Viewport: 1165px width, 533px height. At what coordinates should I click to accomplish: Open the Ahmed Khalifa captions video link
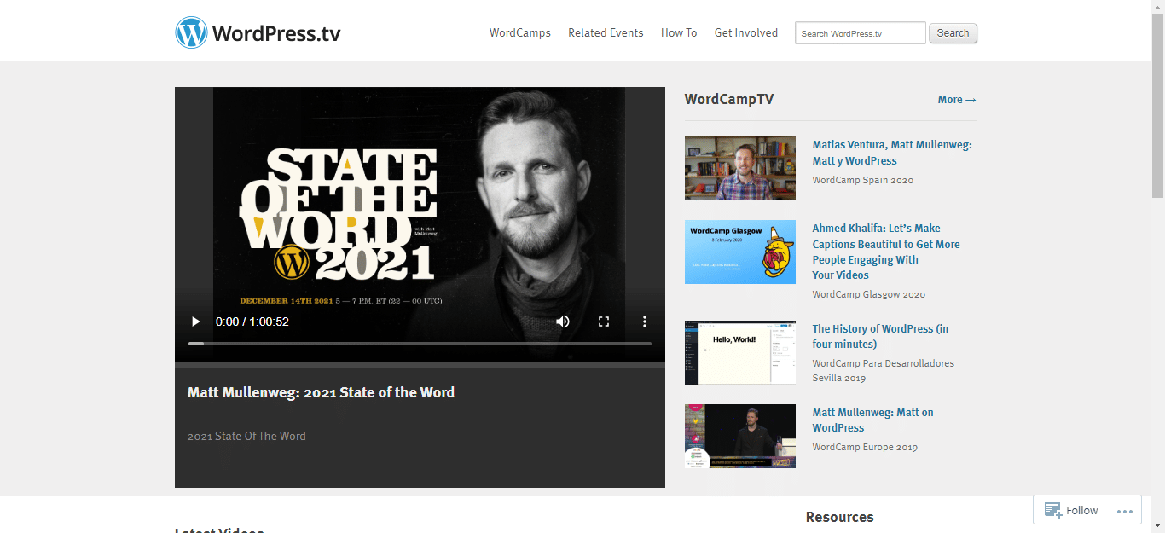pos(886,252)
